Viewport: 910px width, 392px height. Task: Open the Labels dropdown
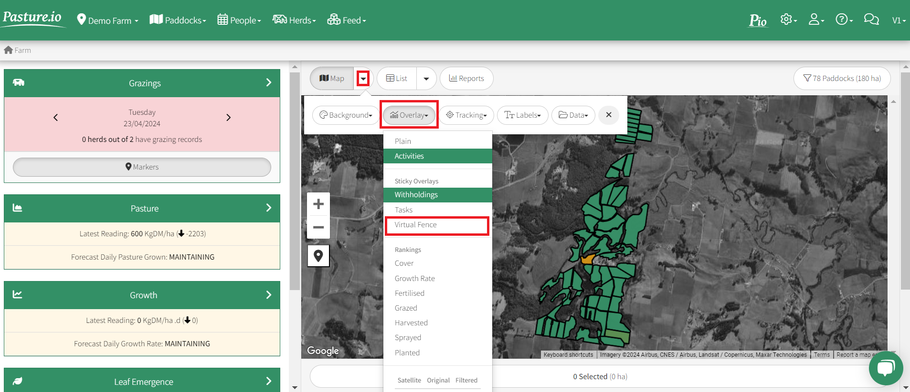[522, 115]
